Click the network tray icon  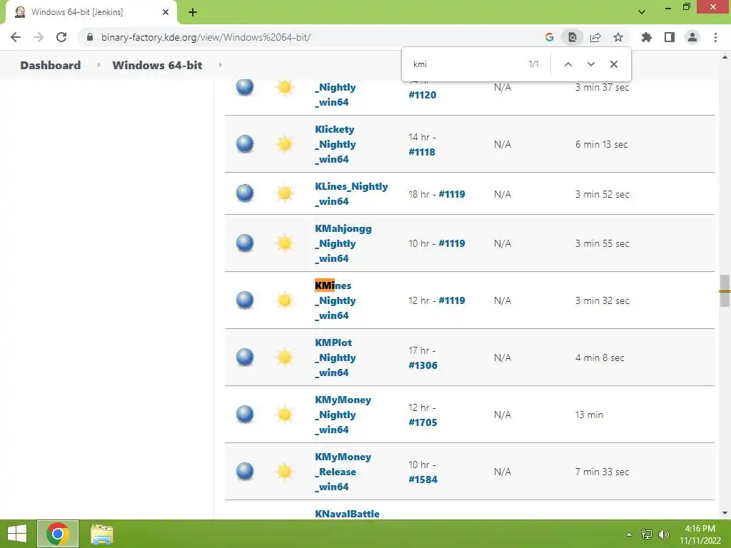pyautogui.click(x=647, y=534)
